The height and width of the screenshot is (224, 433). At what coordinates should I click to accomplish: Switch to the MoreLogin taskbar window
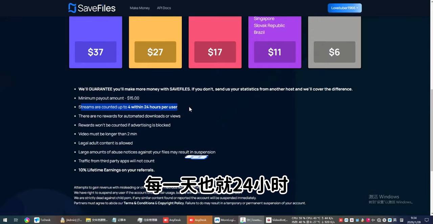(225, 220)
